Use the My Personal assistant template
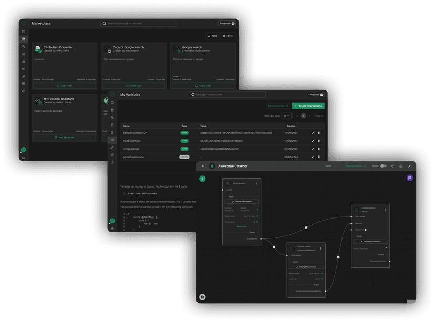435x322 pixels. 65,137
